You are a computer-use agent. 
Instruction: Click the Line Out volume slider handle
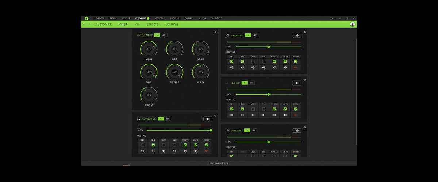(x=269, y=94)
